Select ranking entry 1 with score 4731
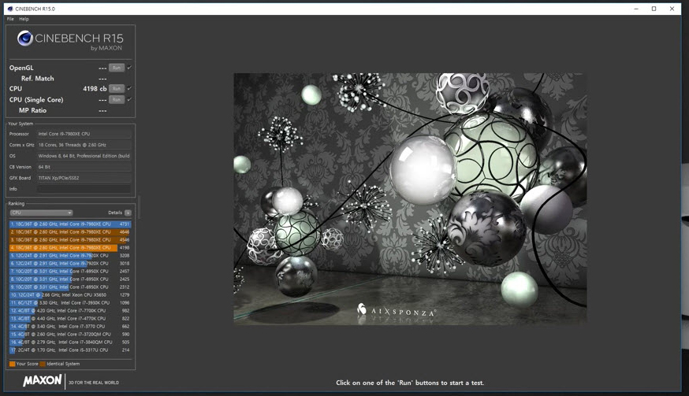 70,224
